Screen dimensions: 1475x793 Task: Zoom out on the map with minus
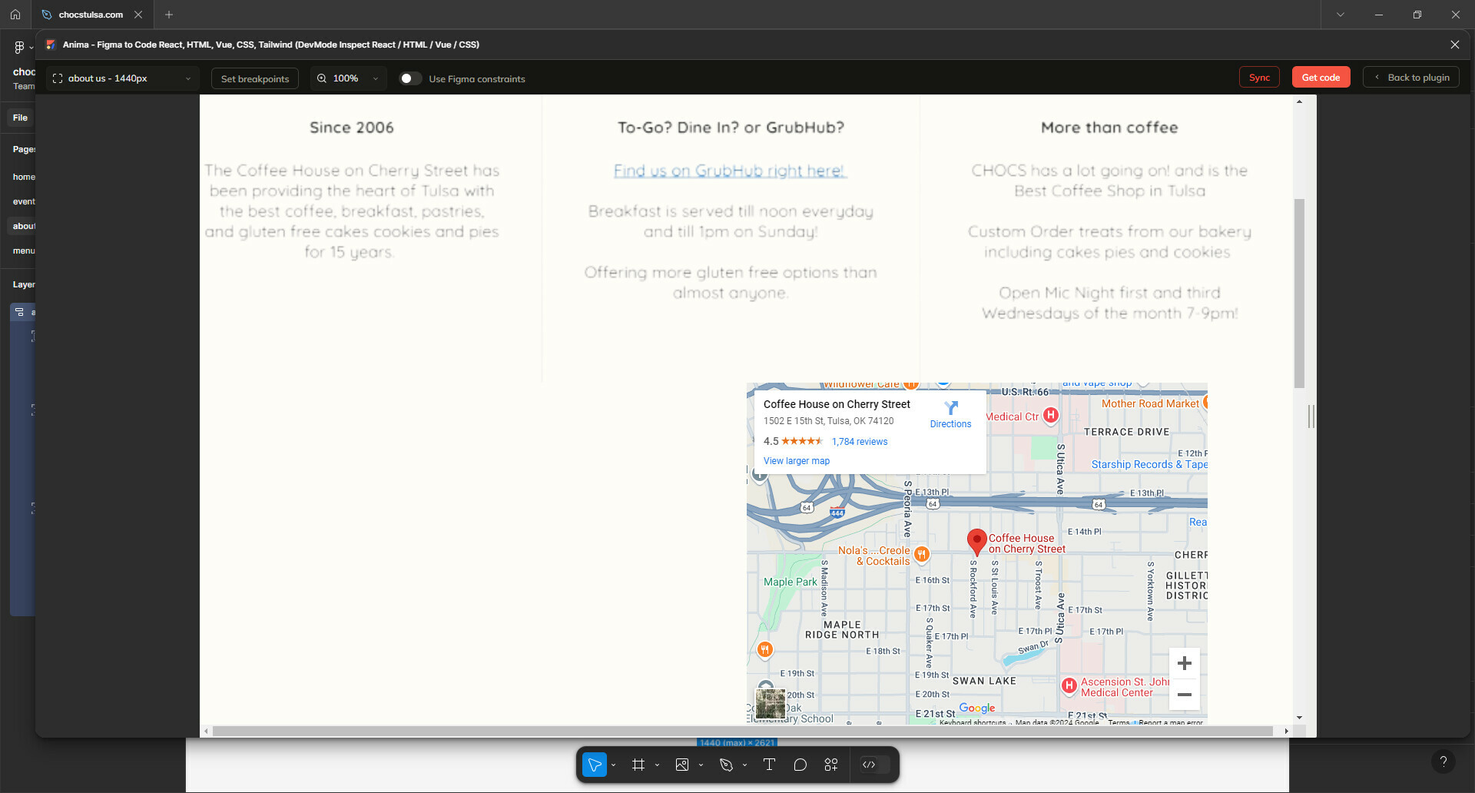coord(1185,695)
